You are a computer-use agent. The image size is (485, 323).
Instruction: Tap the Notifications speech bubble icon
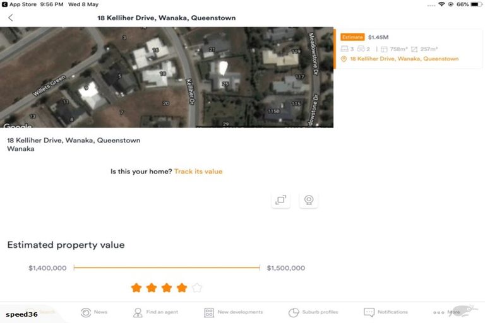coord(369,312)
